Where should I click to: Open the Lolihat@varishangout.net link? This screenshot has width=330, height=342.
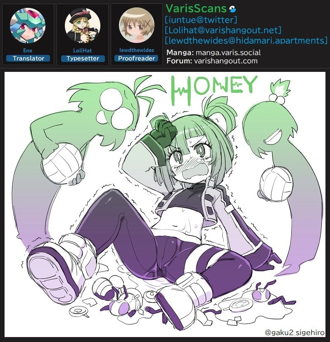point(223,30)
